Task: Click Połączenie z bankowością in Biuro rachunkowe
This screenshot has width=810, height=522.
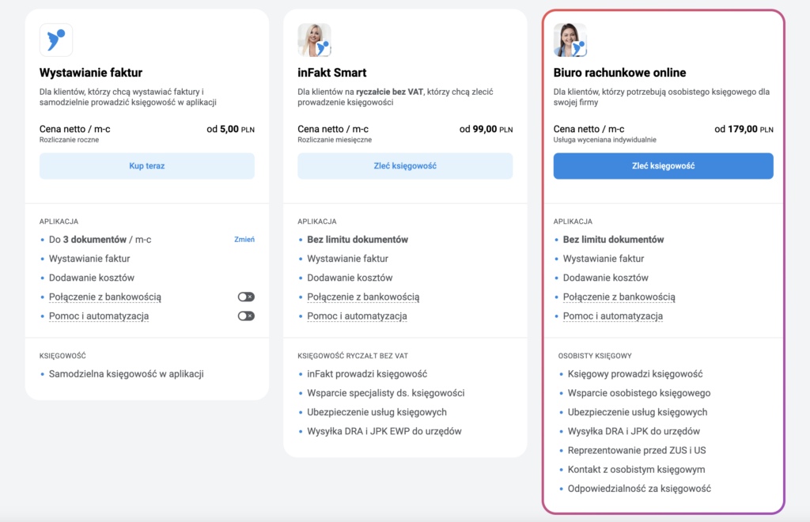Action: pyautogui.click(x=619, y=297)
